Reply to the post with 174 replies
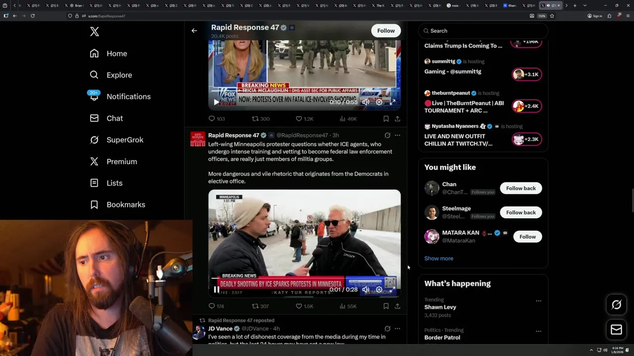Image resolution: width=634 pixels, height=356 pixels. tap(216, 306)
